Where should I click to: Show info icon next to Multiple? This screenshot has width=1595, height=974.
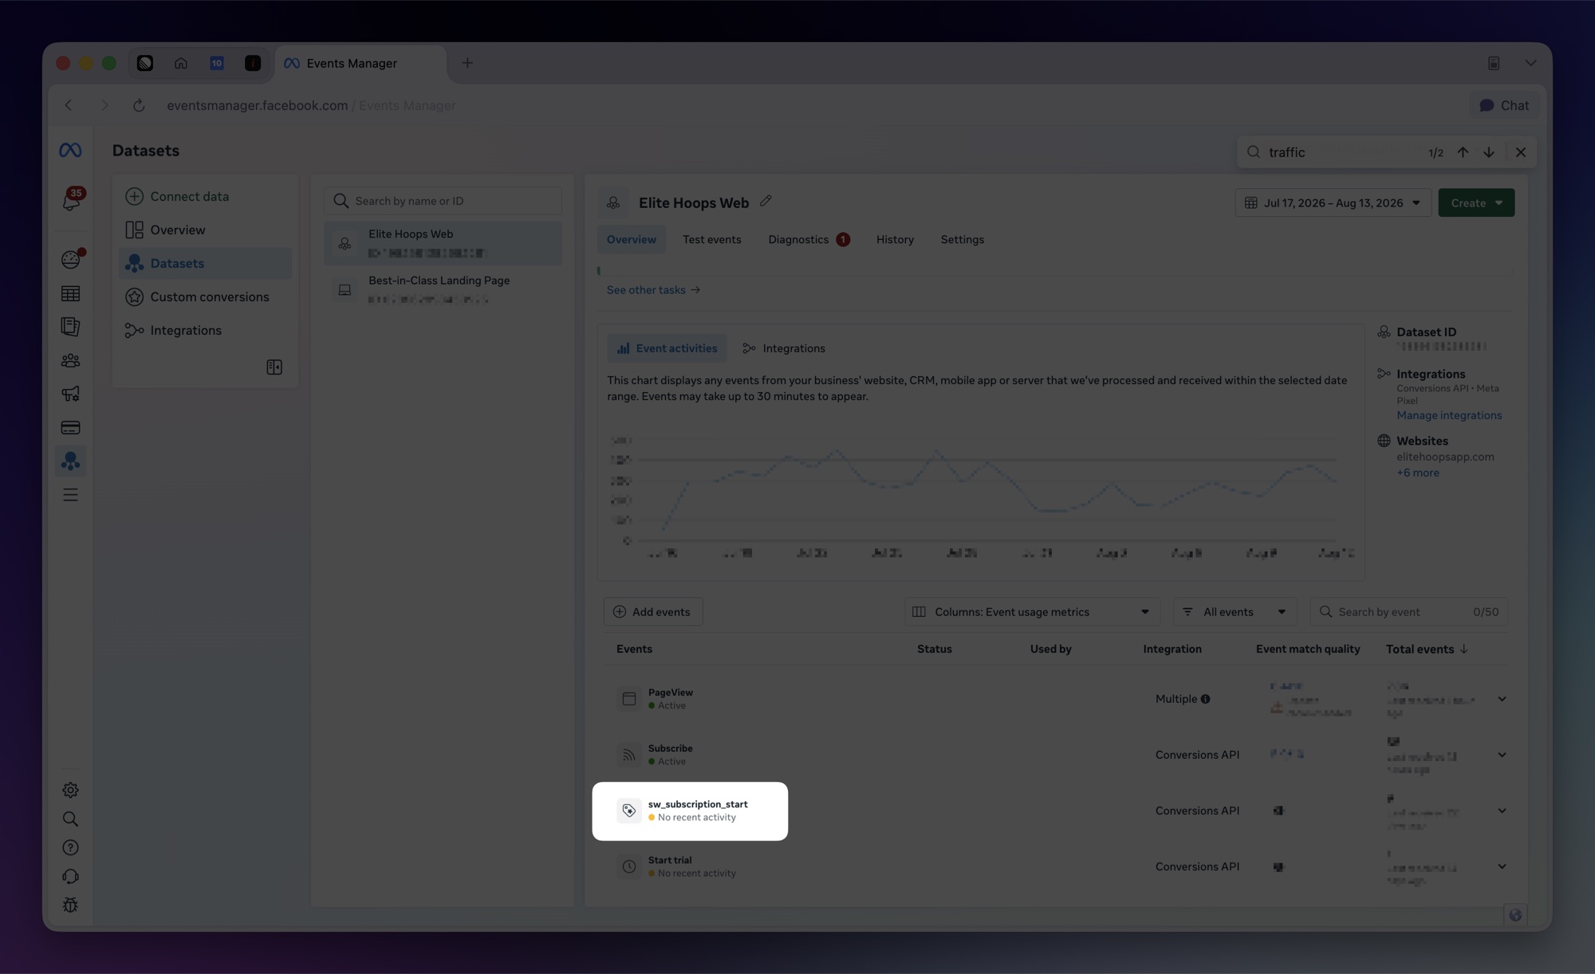[x=1205, y=699]
